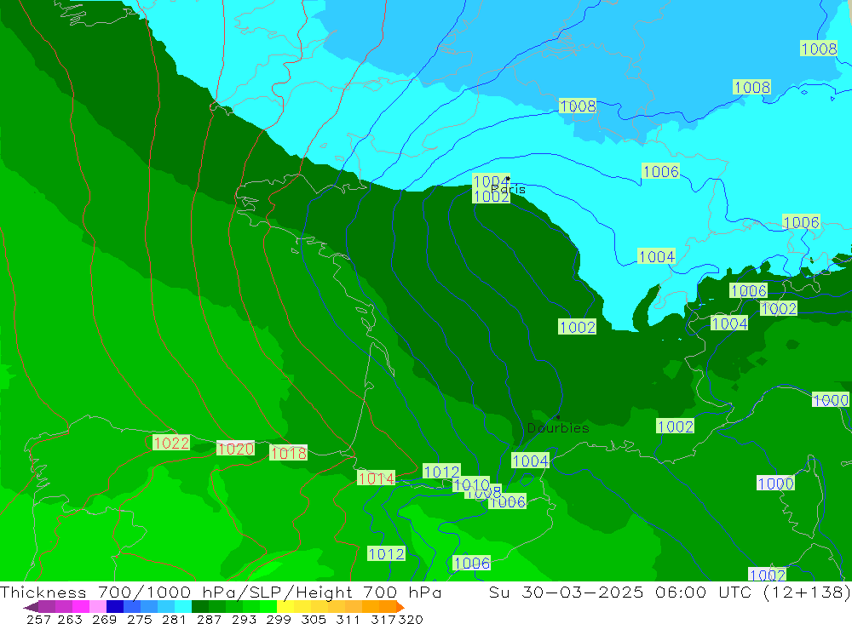The width and height of the screenshot is (852, 624).
Task: Click the black dot marking Dourbies
Action: pos(558,417)
